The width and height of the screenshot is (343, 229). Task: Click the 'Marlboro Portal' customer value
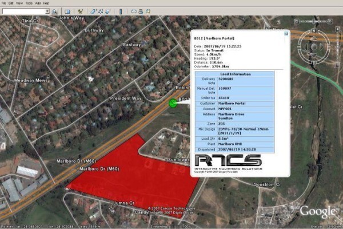point(232,103)
